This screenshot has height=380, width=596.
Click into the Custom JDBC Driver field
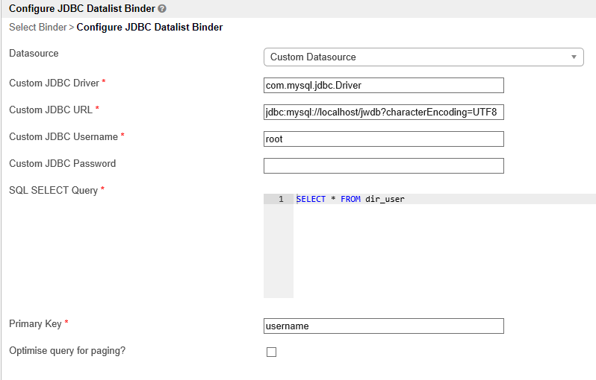click(x=384, y=86)
